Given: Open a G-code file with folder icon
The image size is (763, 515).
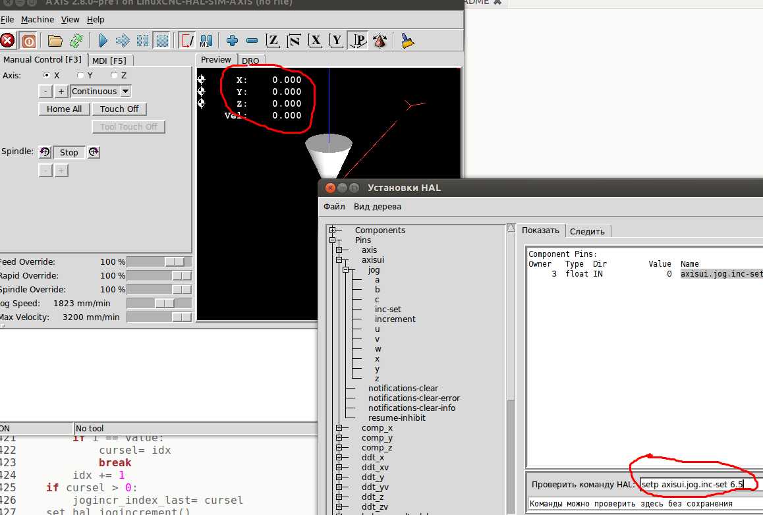Looking at the screenshot, I should tap(55, 40).
